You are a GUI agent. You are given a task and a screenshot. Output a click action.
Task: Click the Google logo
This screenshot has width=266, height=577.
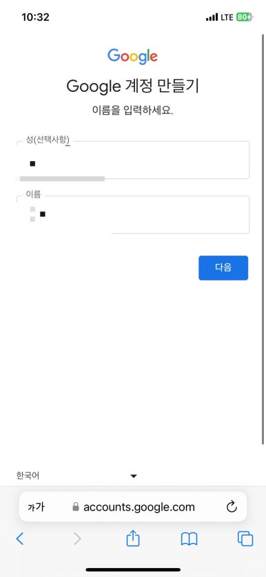(132, 56)
